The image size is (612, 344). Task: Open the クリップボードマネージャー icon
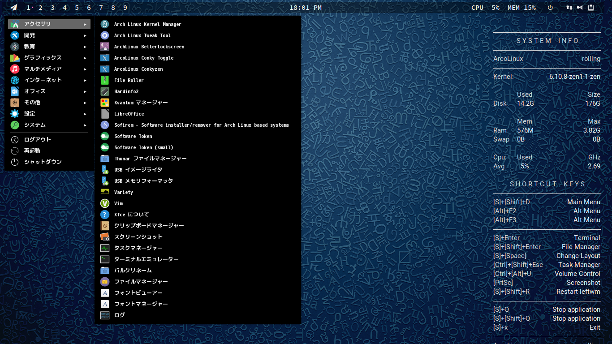click(x=105, y=226)
